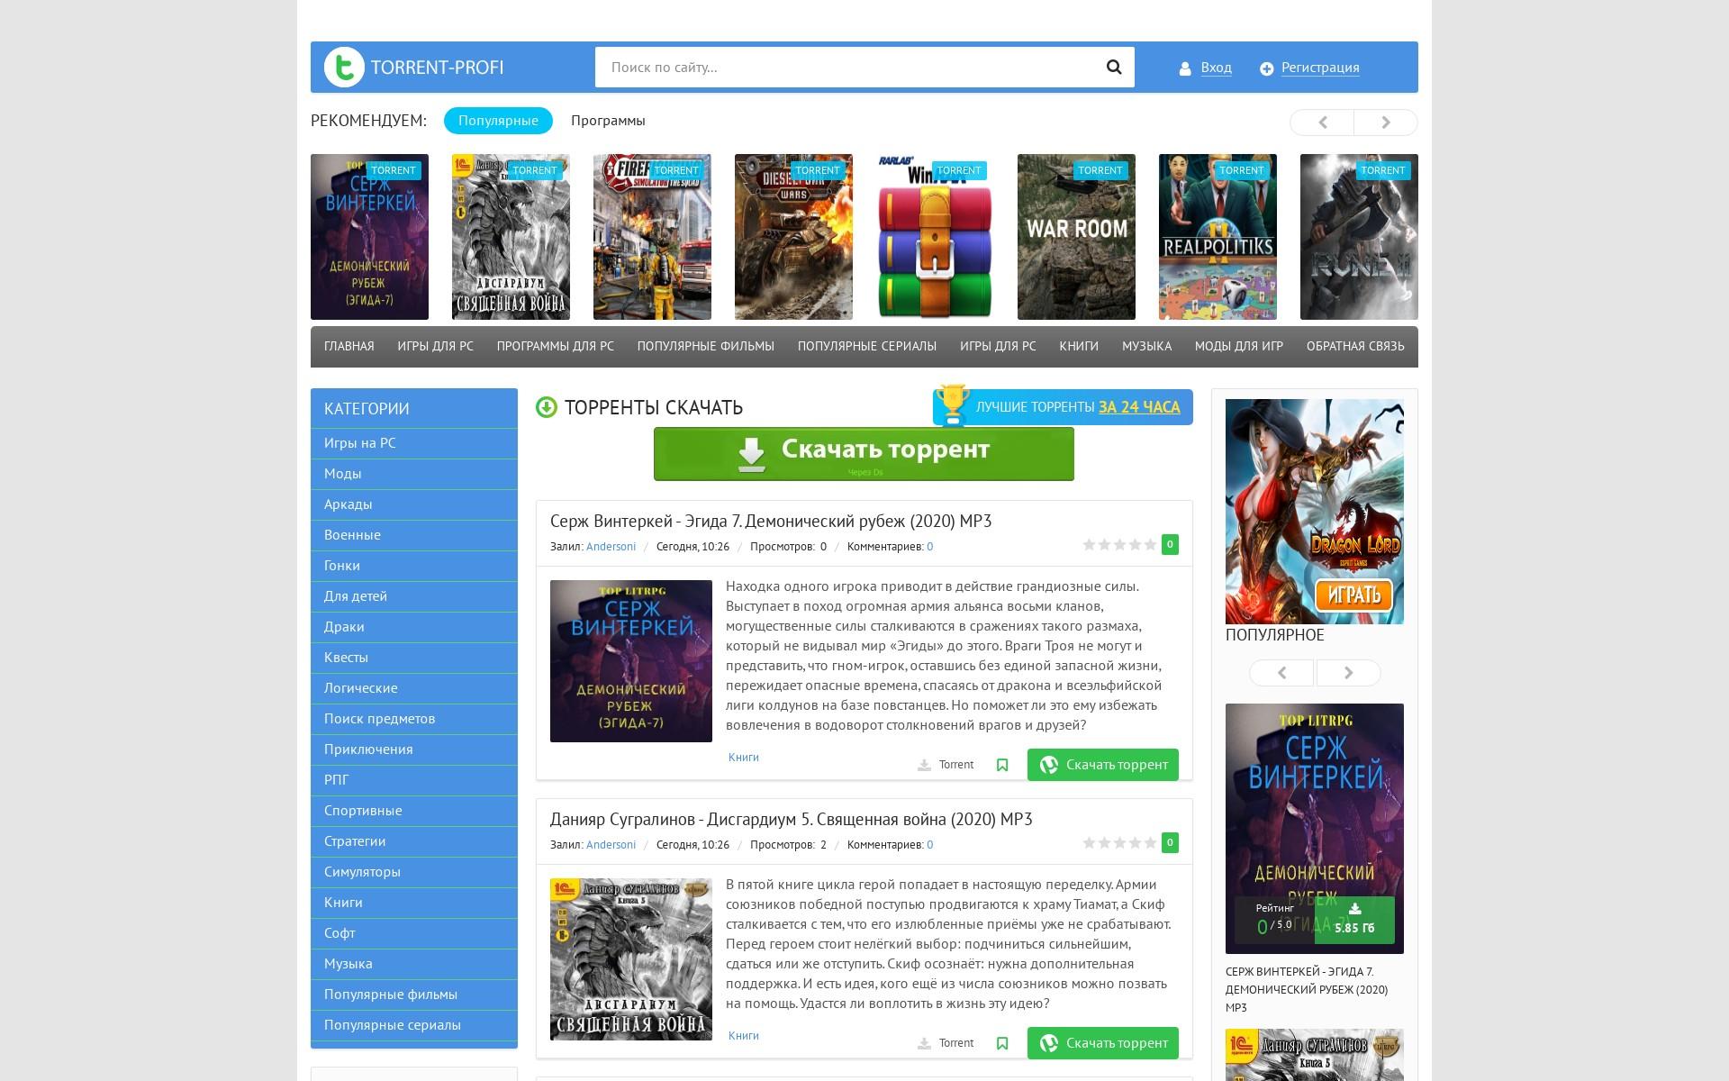Click the registration plus icon
This screenshot has height=1081, width=1729.
[1266, 68]
